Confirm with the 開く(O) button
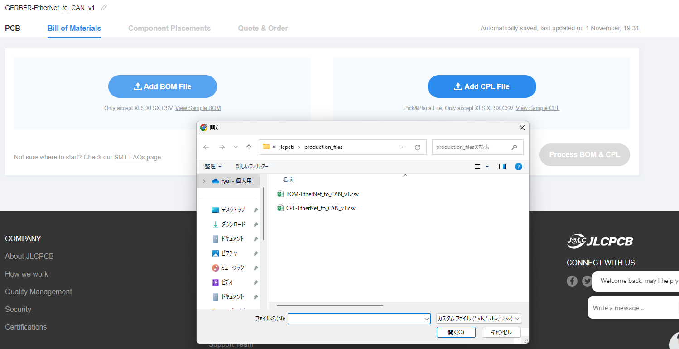 pos(456,332)
